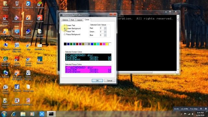Pick the bright red swatch
Image resolution: width=208 pixels, height=117 pixels.
coord(101,44)
